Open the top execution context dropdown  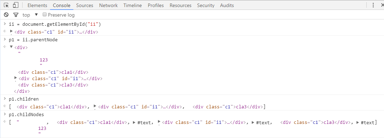30,15
